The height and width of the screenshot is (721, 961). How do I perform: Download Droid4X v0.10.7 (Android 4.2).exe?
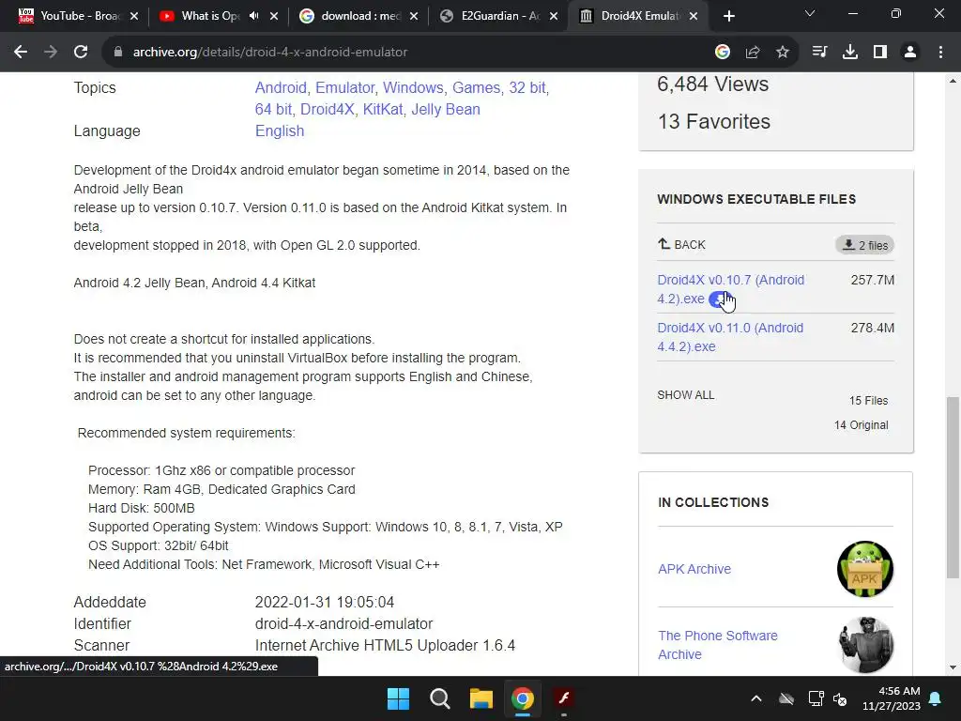click(x=730, y=289)
